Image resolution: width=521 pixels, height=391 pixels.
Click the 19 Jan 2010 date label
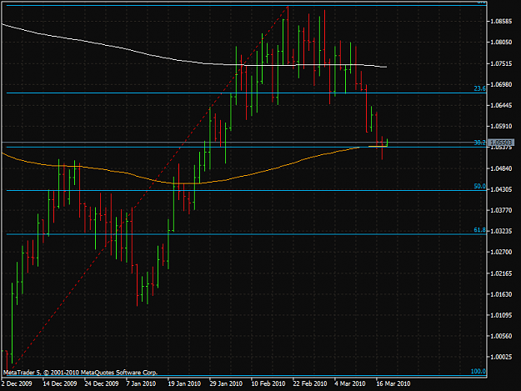(x=184, y=383)
